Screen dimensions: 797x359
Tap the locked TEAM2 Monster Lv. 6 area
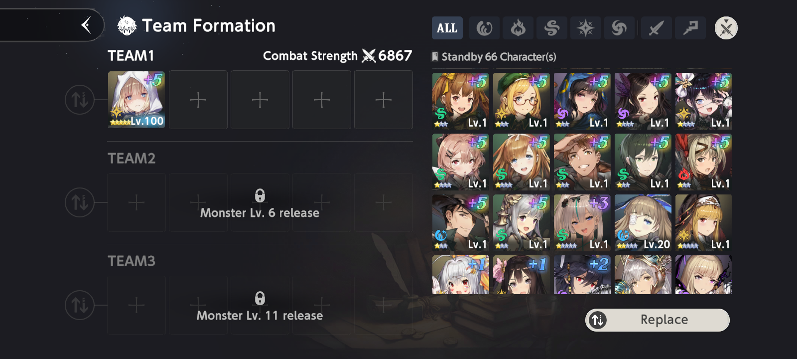pyautogui.click(x=260, y=203)
